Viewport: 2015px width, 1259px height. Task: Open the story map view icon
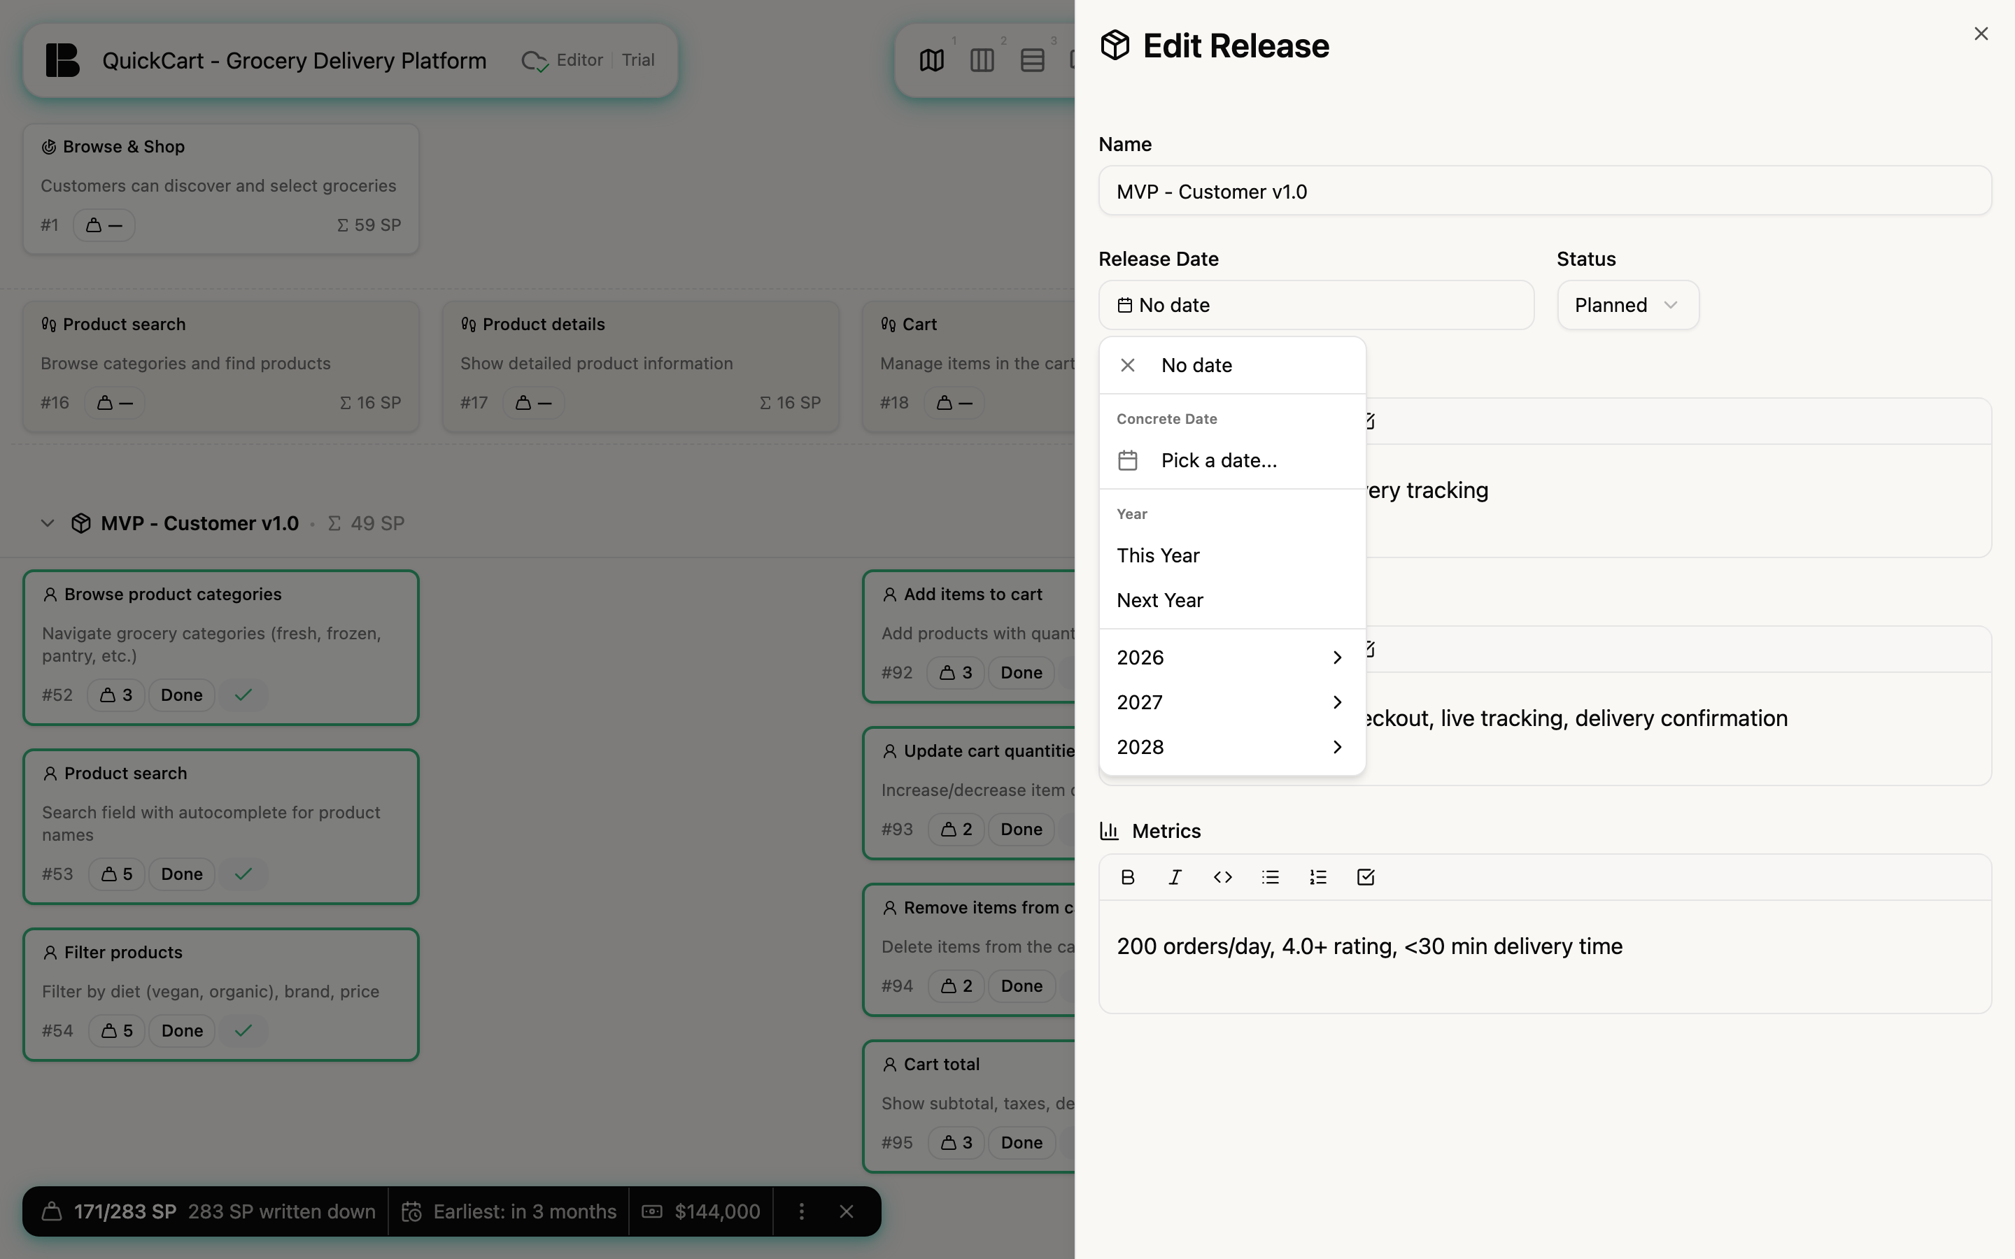click(932, 60)
